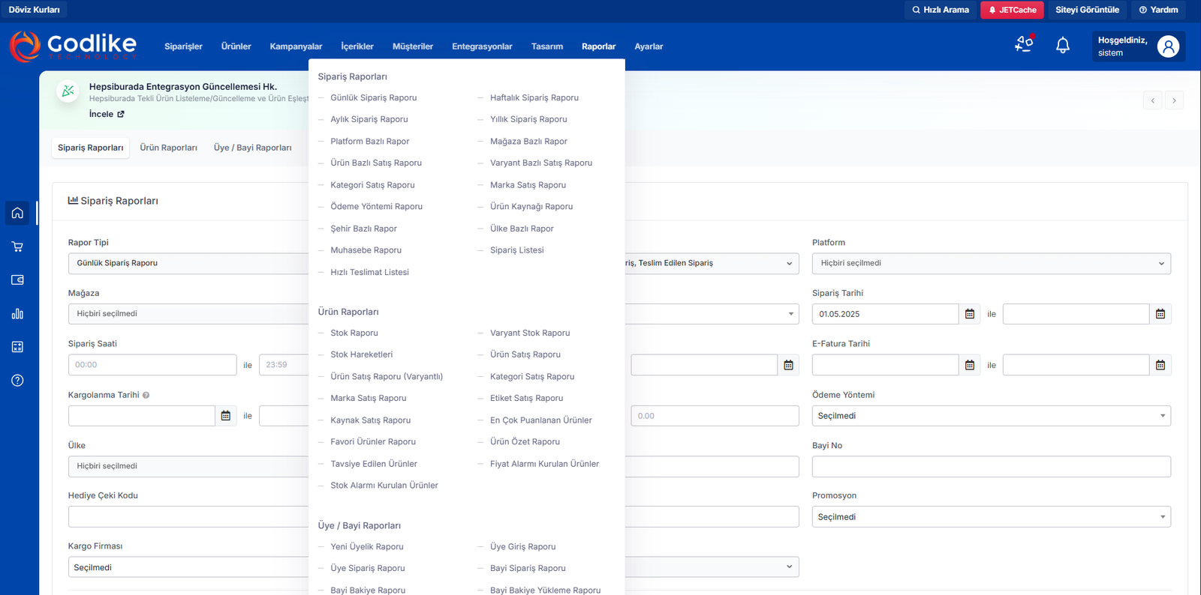This screenshot has width=1201, height=595.
Task: Click the next announcement arrow
Action: (x=1174, y=100)
